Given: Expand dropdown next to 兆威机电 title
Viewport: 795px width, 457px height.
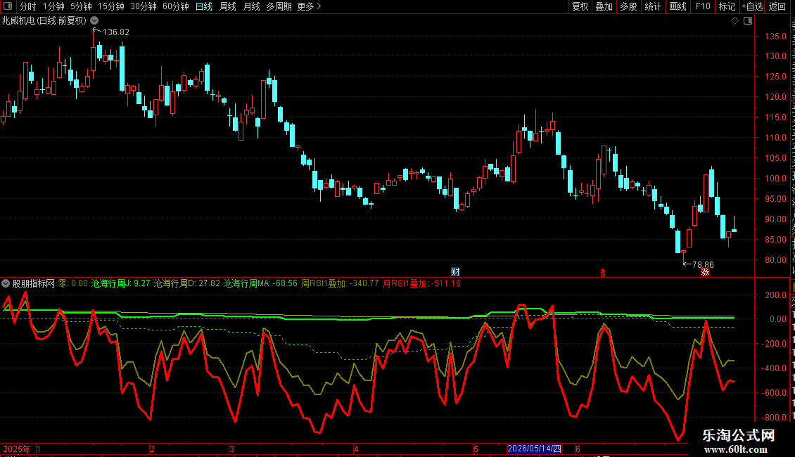Looking at the screenshot, I should coord(94,21).
